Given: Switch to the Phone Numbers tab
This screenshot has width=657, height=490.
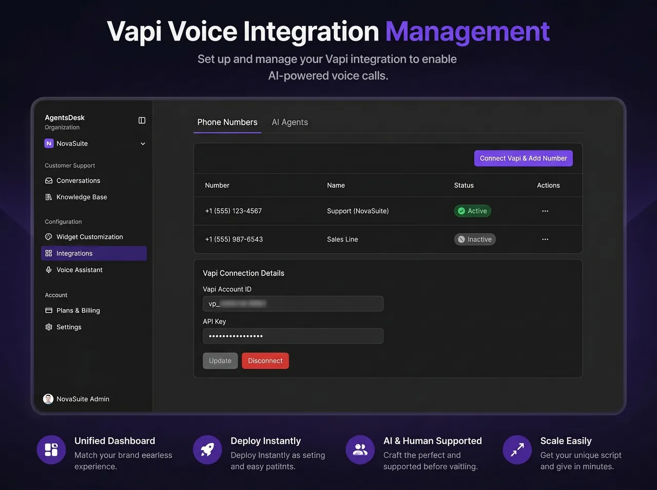Looking at the screenshot, I should click(x=227, y=122).
